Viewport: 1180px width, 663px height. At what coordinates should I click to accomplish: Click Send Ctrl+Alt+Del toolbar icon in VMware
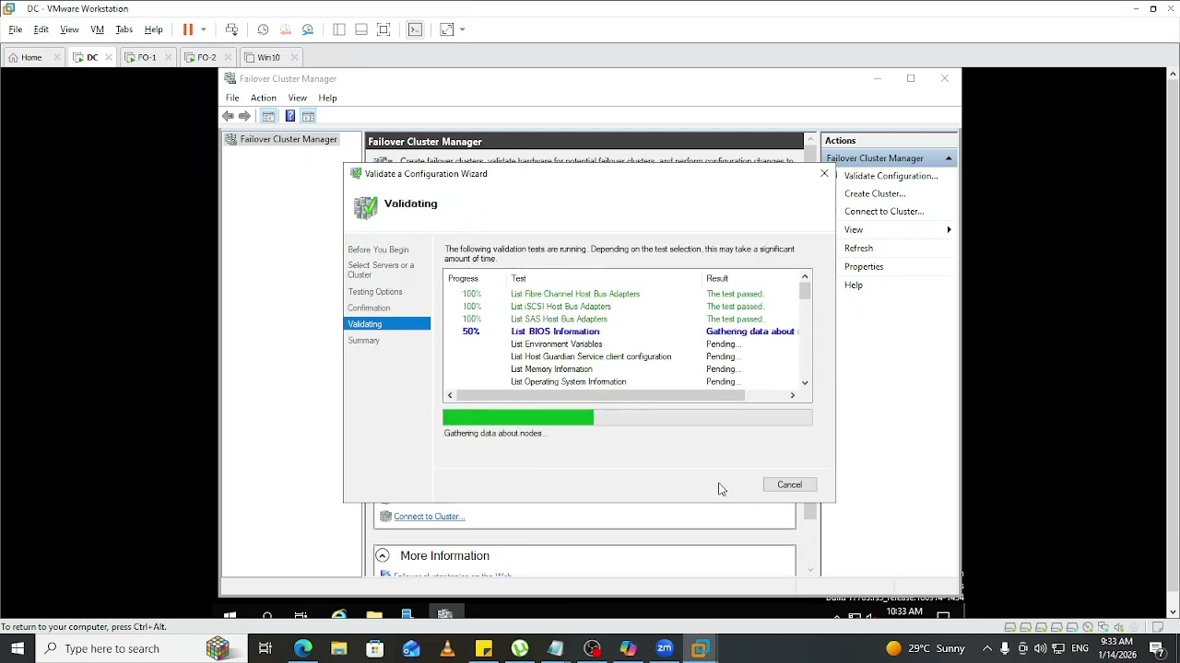[231, 29]
